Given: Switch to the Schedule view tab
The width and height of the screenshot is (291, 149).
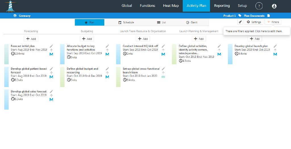Looking at the screenshot, I should tap(126, 22).
